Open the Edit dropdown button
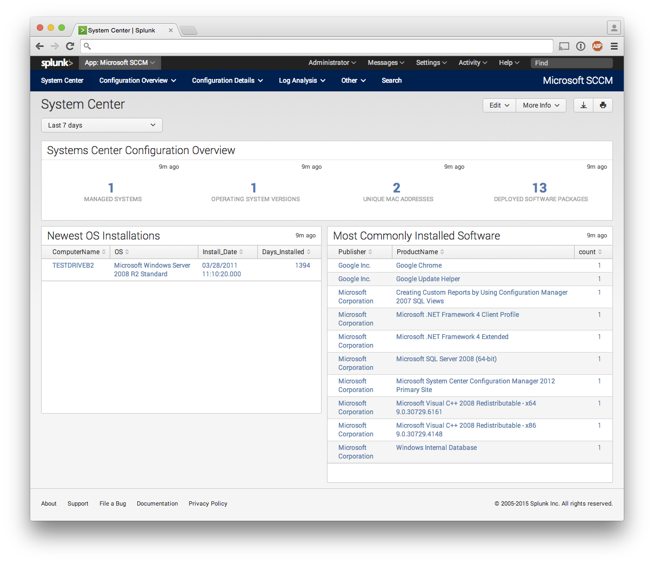 tap(499, 105)
